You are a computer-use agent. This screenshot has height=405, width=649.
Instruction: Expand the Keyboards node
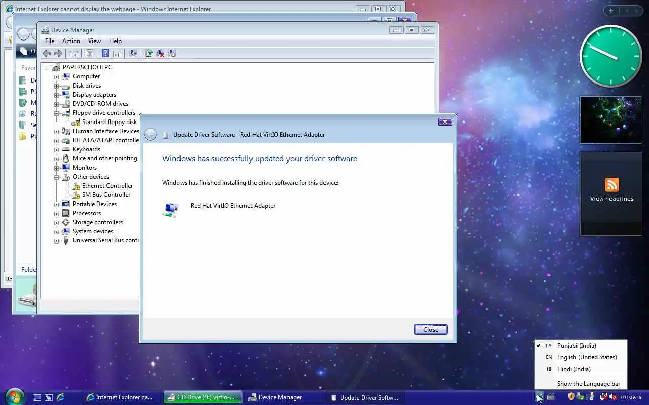coord(57,149)
